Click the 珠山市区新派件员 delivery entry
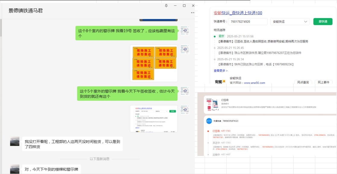Screen dimensions: 337x174 [x=260, y=53]
